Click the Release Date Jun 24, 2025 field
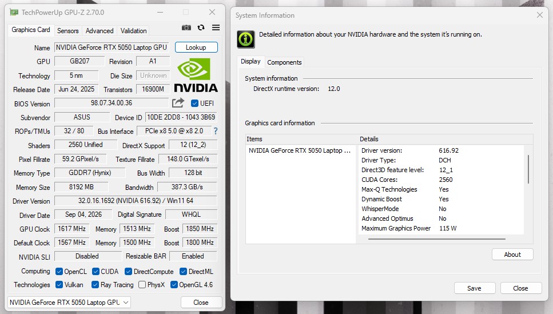The width and height of the screenshot is (553, 314). coord(77,89)
